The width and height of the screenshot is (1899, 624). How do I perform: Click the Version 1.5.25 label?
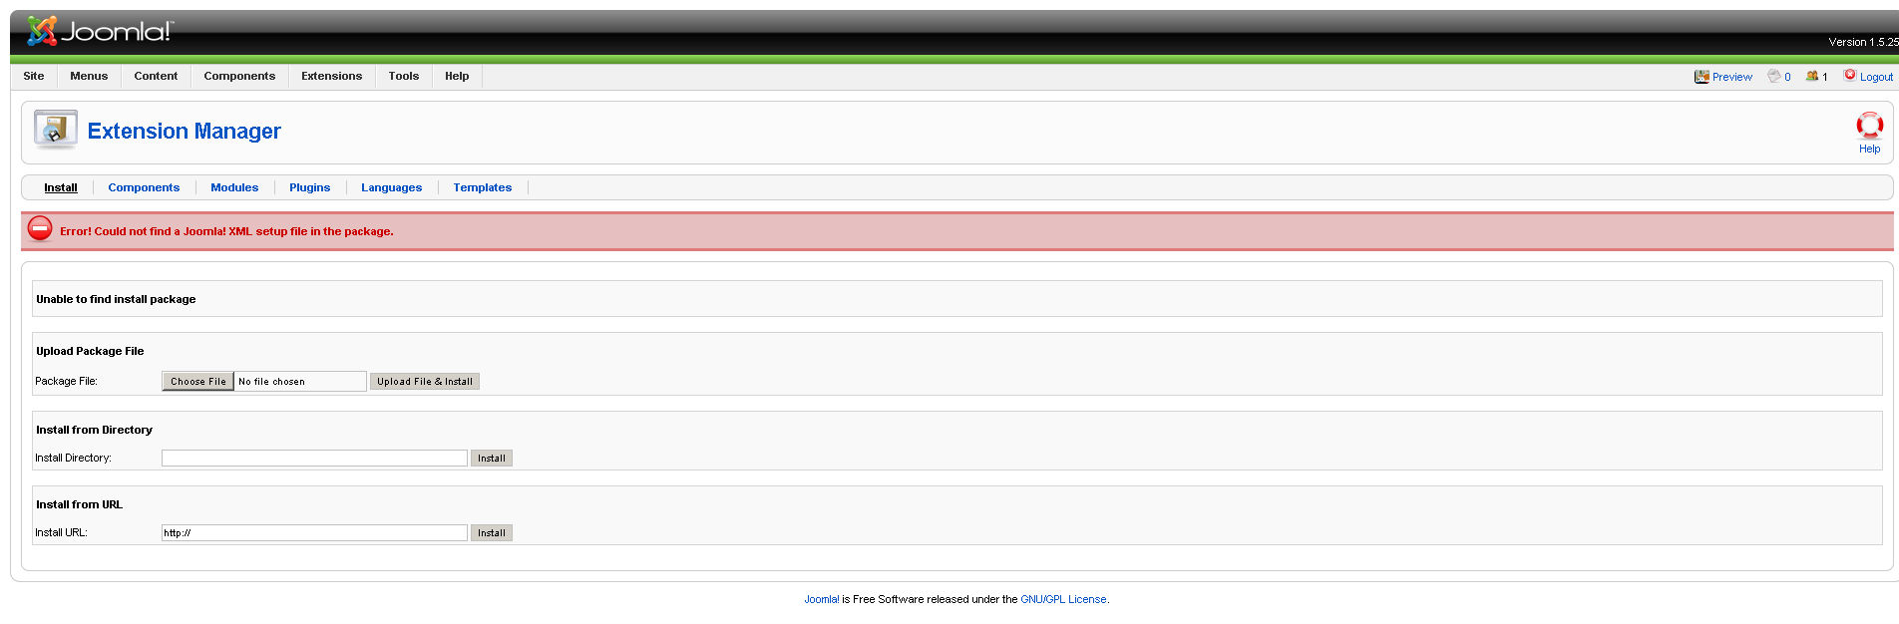pos(1863,42)
